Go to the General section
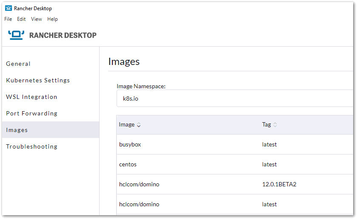This screenshot has height=219, width=357. coord(18,64)
